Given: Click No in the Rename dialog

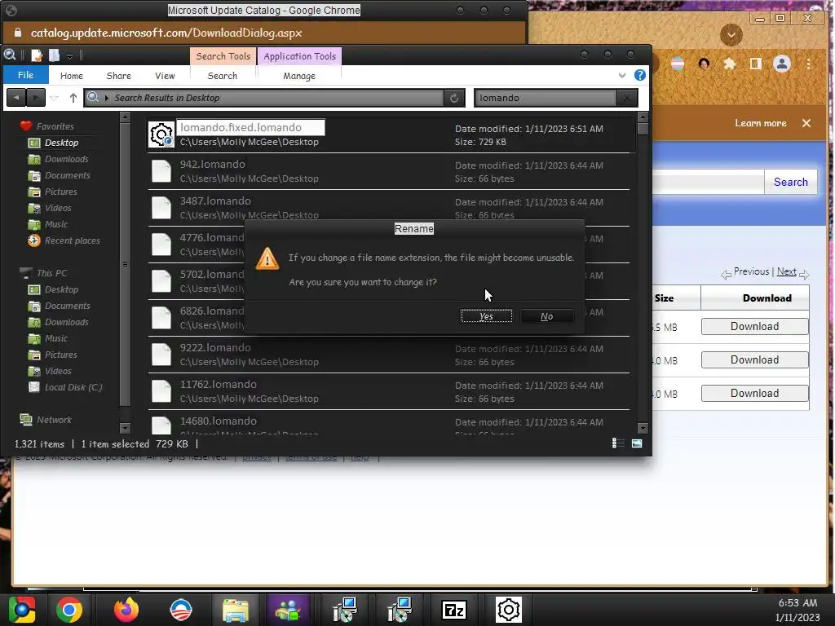Looking at the screenshot, I should (547, 316).
